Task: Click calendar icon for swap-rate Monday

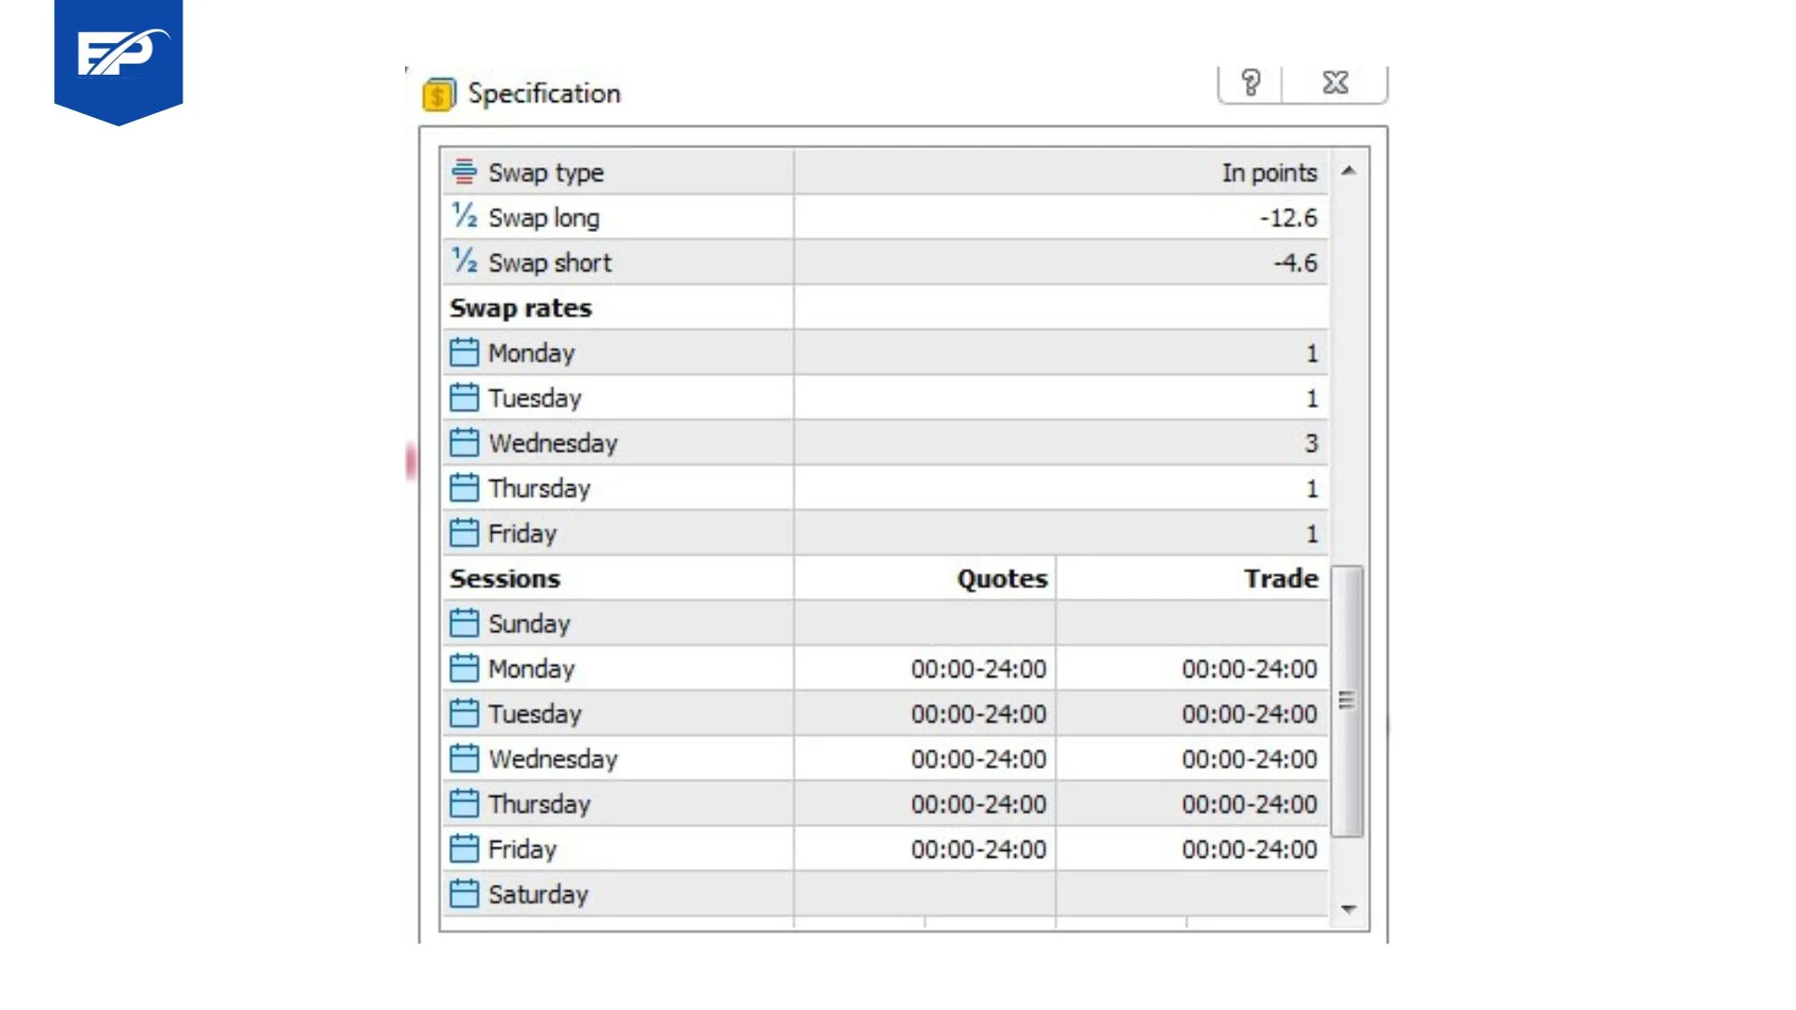Action: (x=464, y=353)
